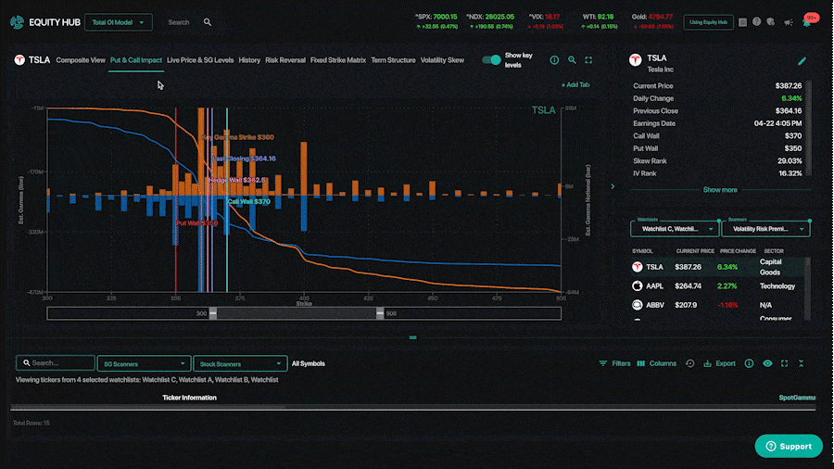Viewport: 834px width, 469px height.
Task: Toggle table visibility eye icon
Action: pos(767,363)
